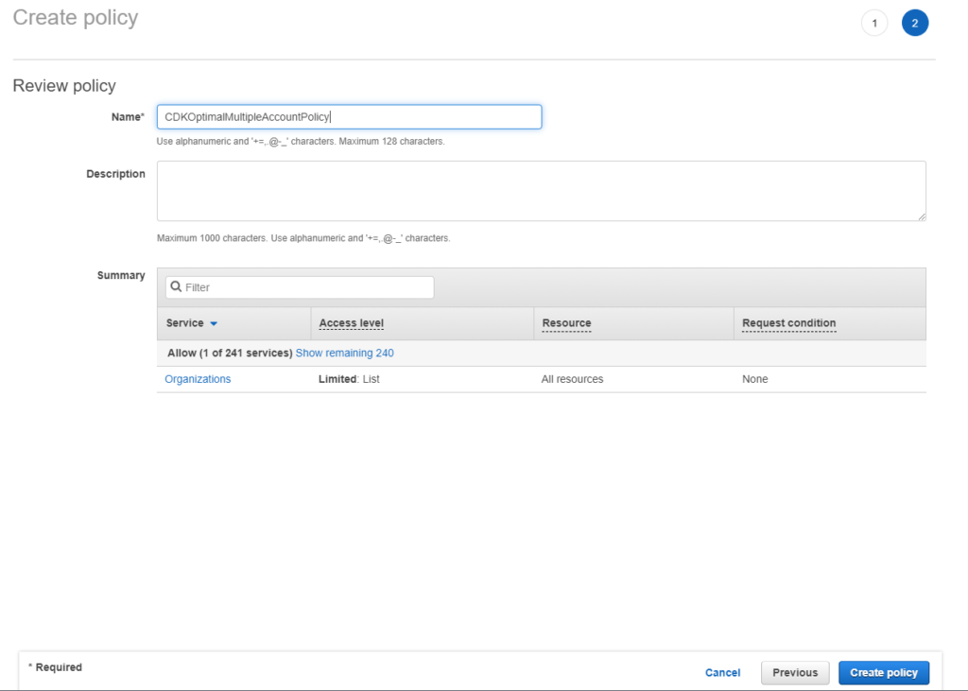Image resolution: width=968 pixels, height=691 pixels.
Task: Open the Organizations service details
Action: point(198,378)
